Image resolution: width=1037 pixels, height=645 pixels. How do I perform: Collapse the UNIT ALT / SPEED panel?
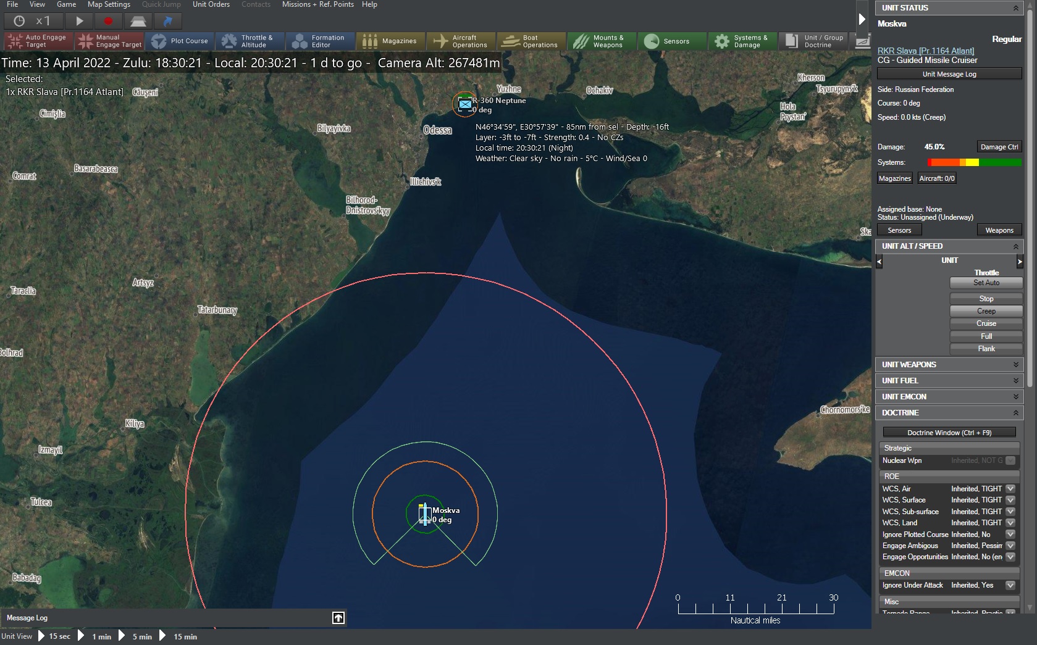[1015, 246]
